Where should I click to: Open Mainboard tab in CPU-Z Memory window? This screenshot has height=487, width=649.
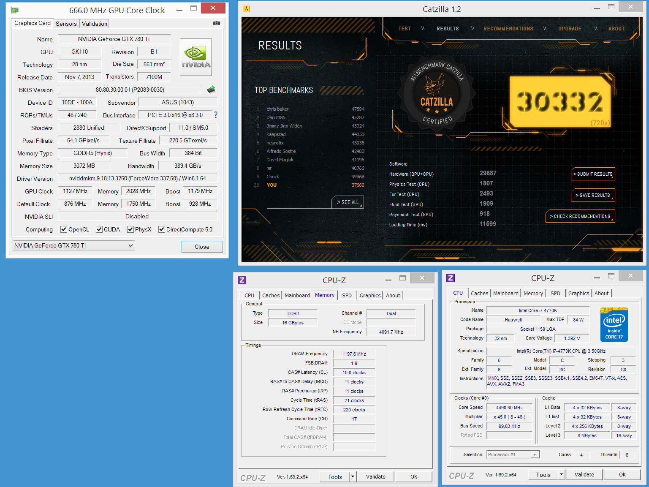(x=297, y=295)
